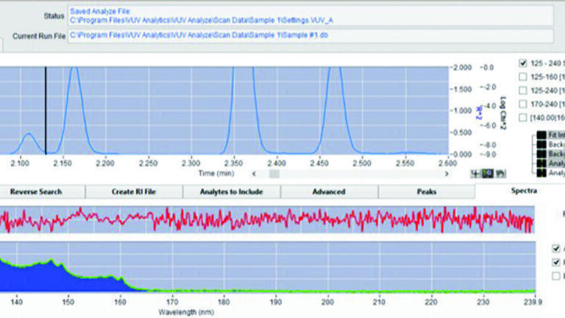Uncheck the checked 125 - 240 filter checkbox
565x318 pixels.
click(x=523, y=63)
